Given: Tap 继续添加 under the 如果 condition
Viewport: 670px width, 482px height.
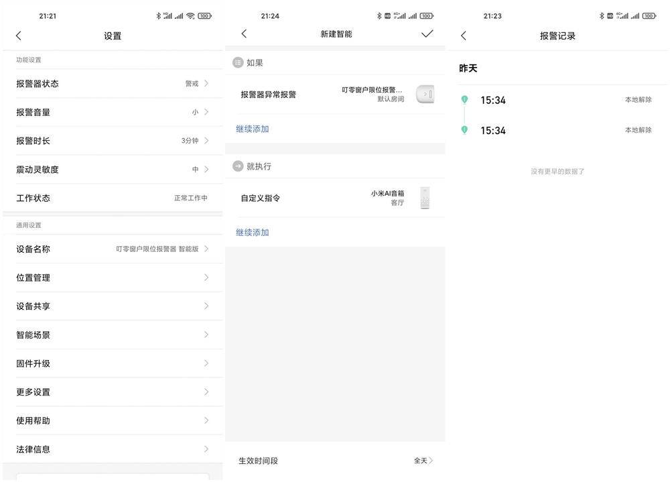Looking at the screenshot, I should click(x=253, y=128).
